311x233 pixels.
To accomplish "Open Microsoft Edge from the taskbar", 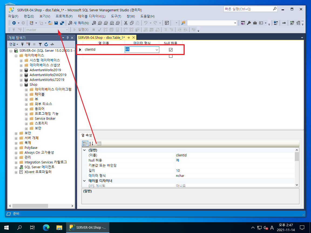I will (46, 227).
